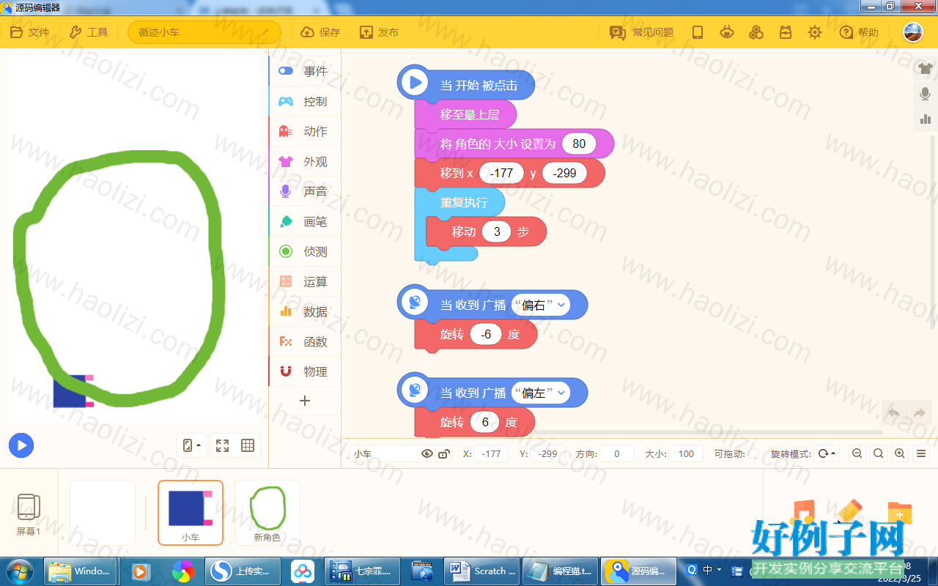
Task: Select the 物理 block category
Action: click(x=305, y=371)
